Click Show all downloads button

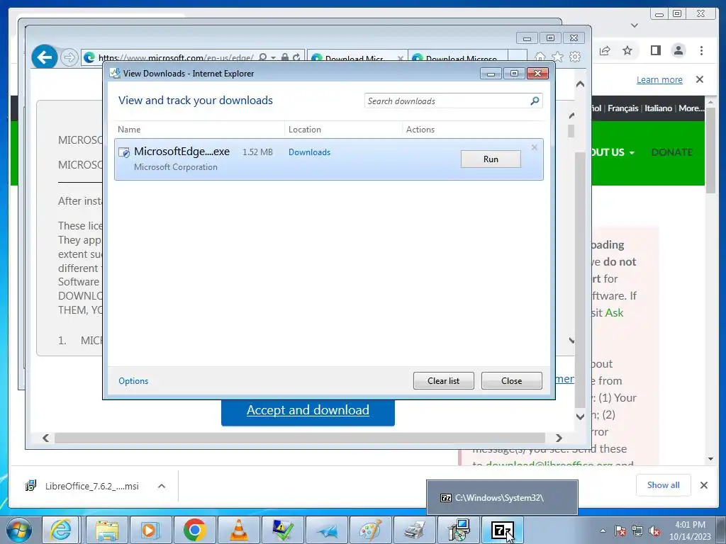coord(663,484)
